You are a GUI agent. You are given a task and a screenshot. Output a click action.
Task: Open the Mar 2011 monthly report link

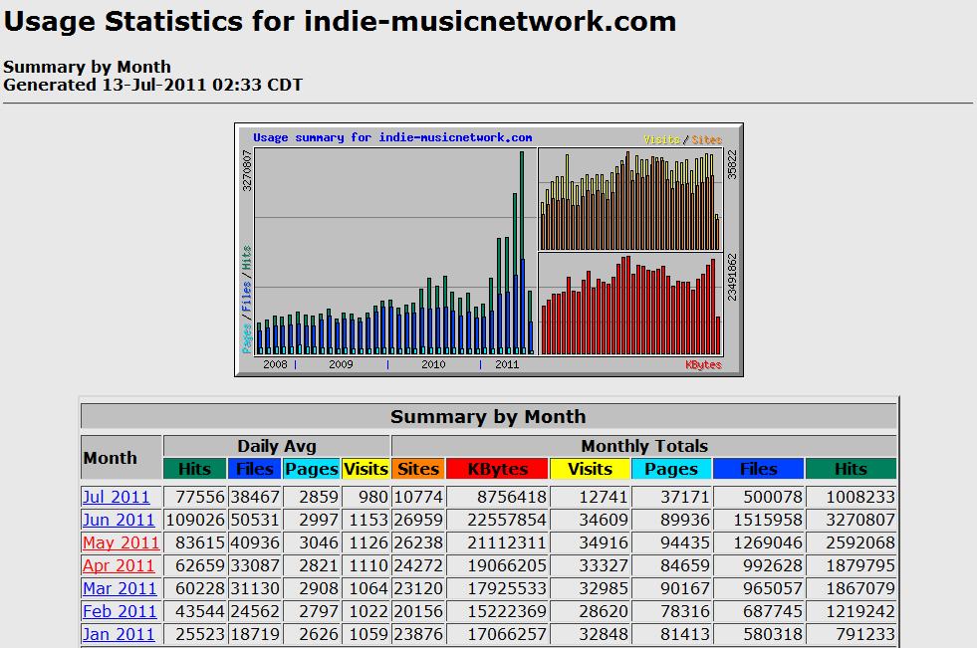(x=120, y=589)
